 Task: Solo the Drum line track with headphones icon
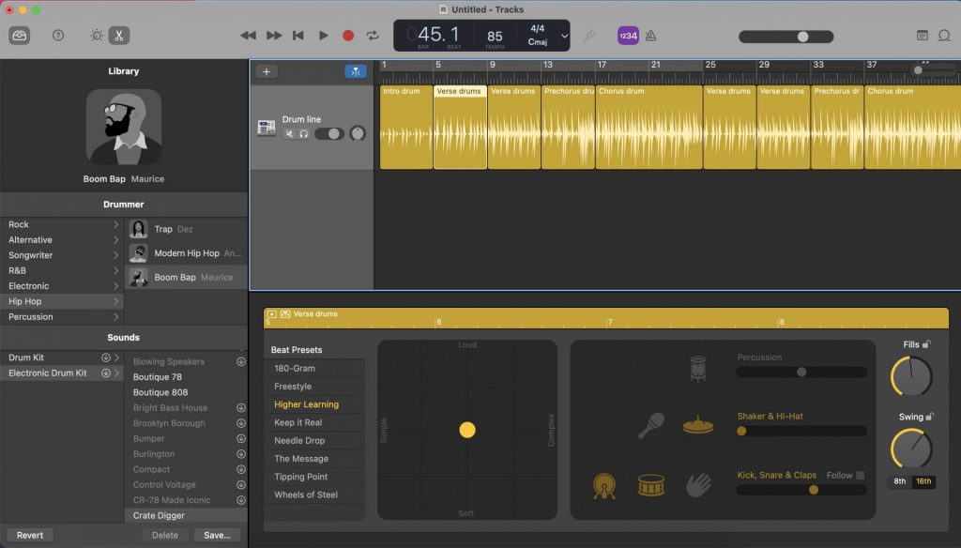point(303,133)
